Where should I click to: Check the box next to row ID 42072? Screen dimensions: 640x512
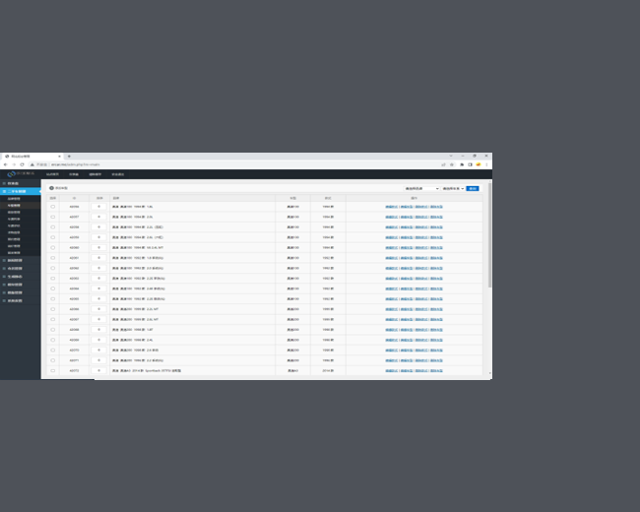point(53,371)
